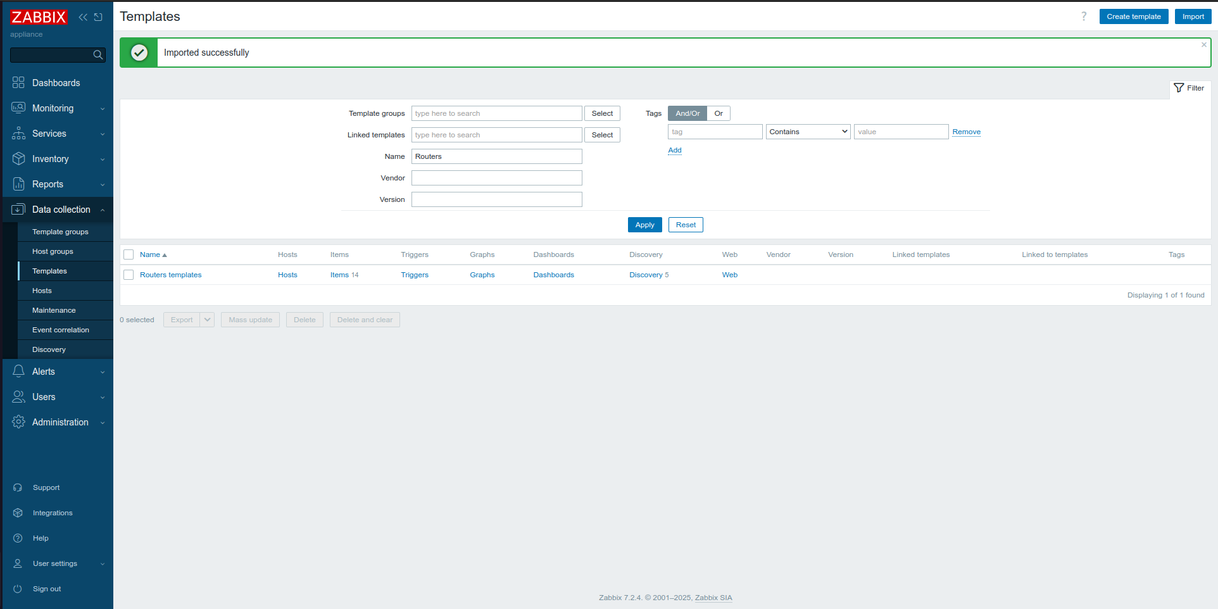Switch tag matching to Or mode
Image resolution: width=1218 pixels, height=609 pixels.
[x=719, y=113]
